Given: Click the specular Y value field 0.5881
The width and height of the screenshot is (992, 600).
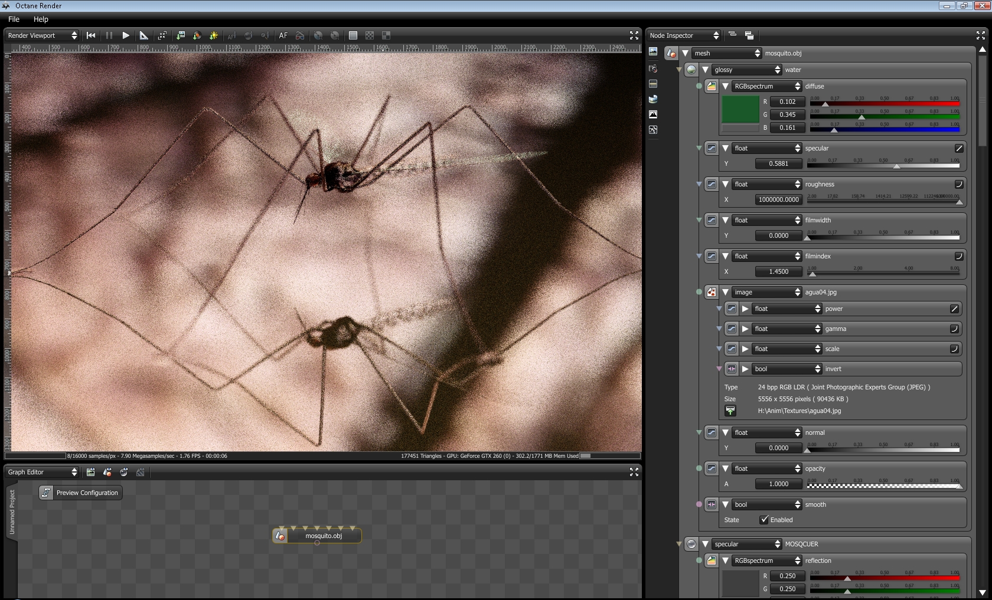Looking at the screenshot, I should (x=779, y=163).
